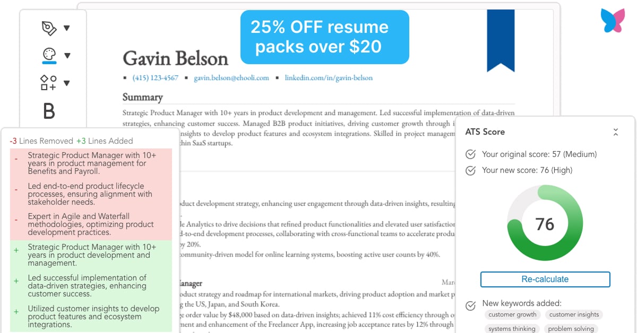The image size is (637, 333).
Task: Open the shapes tool dropdown arrow
Action: point(68,83)
